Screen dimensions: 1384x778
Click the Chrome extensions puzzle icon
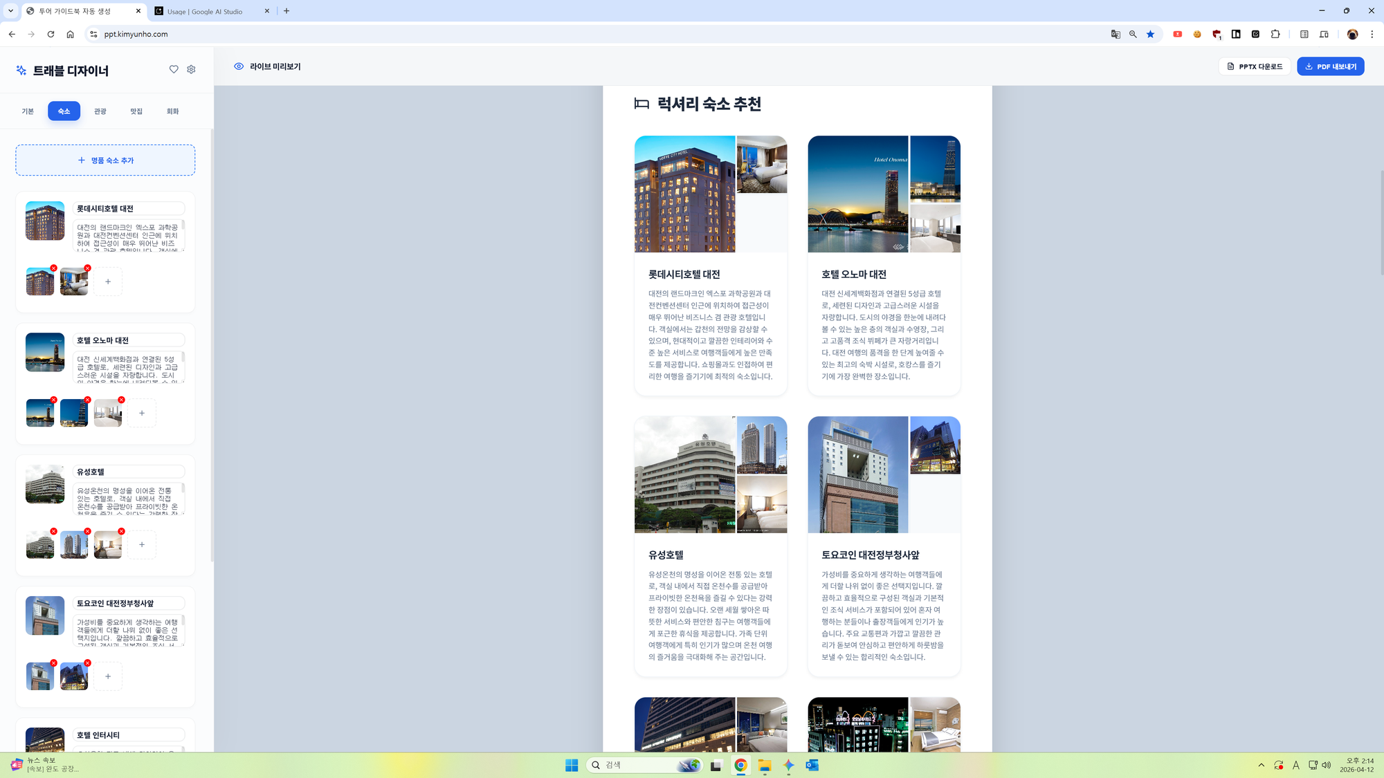tap(1275, 34)
